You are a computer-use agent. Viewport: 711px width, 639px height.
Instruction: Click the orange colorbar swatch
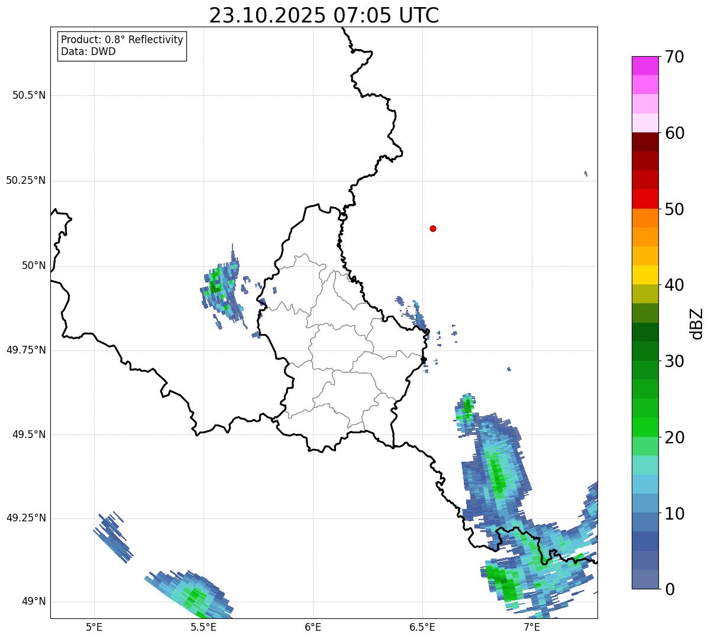click(645, 218)
